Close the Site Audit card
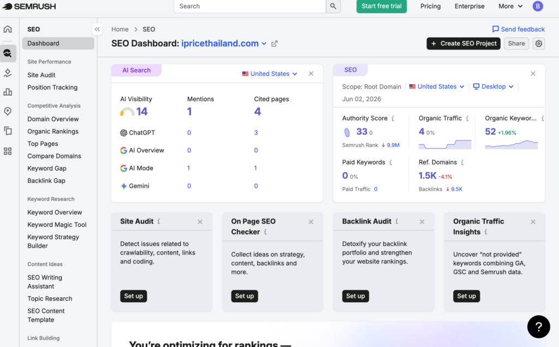Screen dimensions: 559x347 pos(200,222)
